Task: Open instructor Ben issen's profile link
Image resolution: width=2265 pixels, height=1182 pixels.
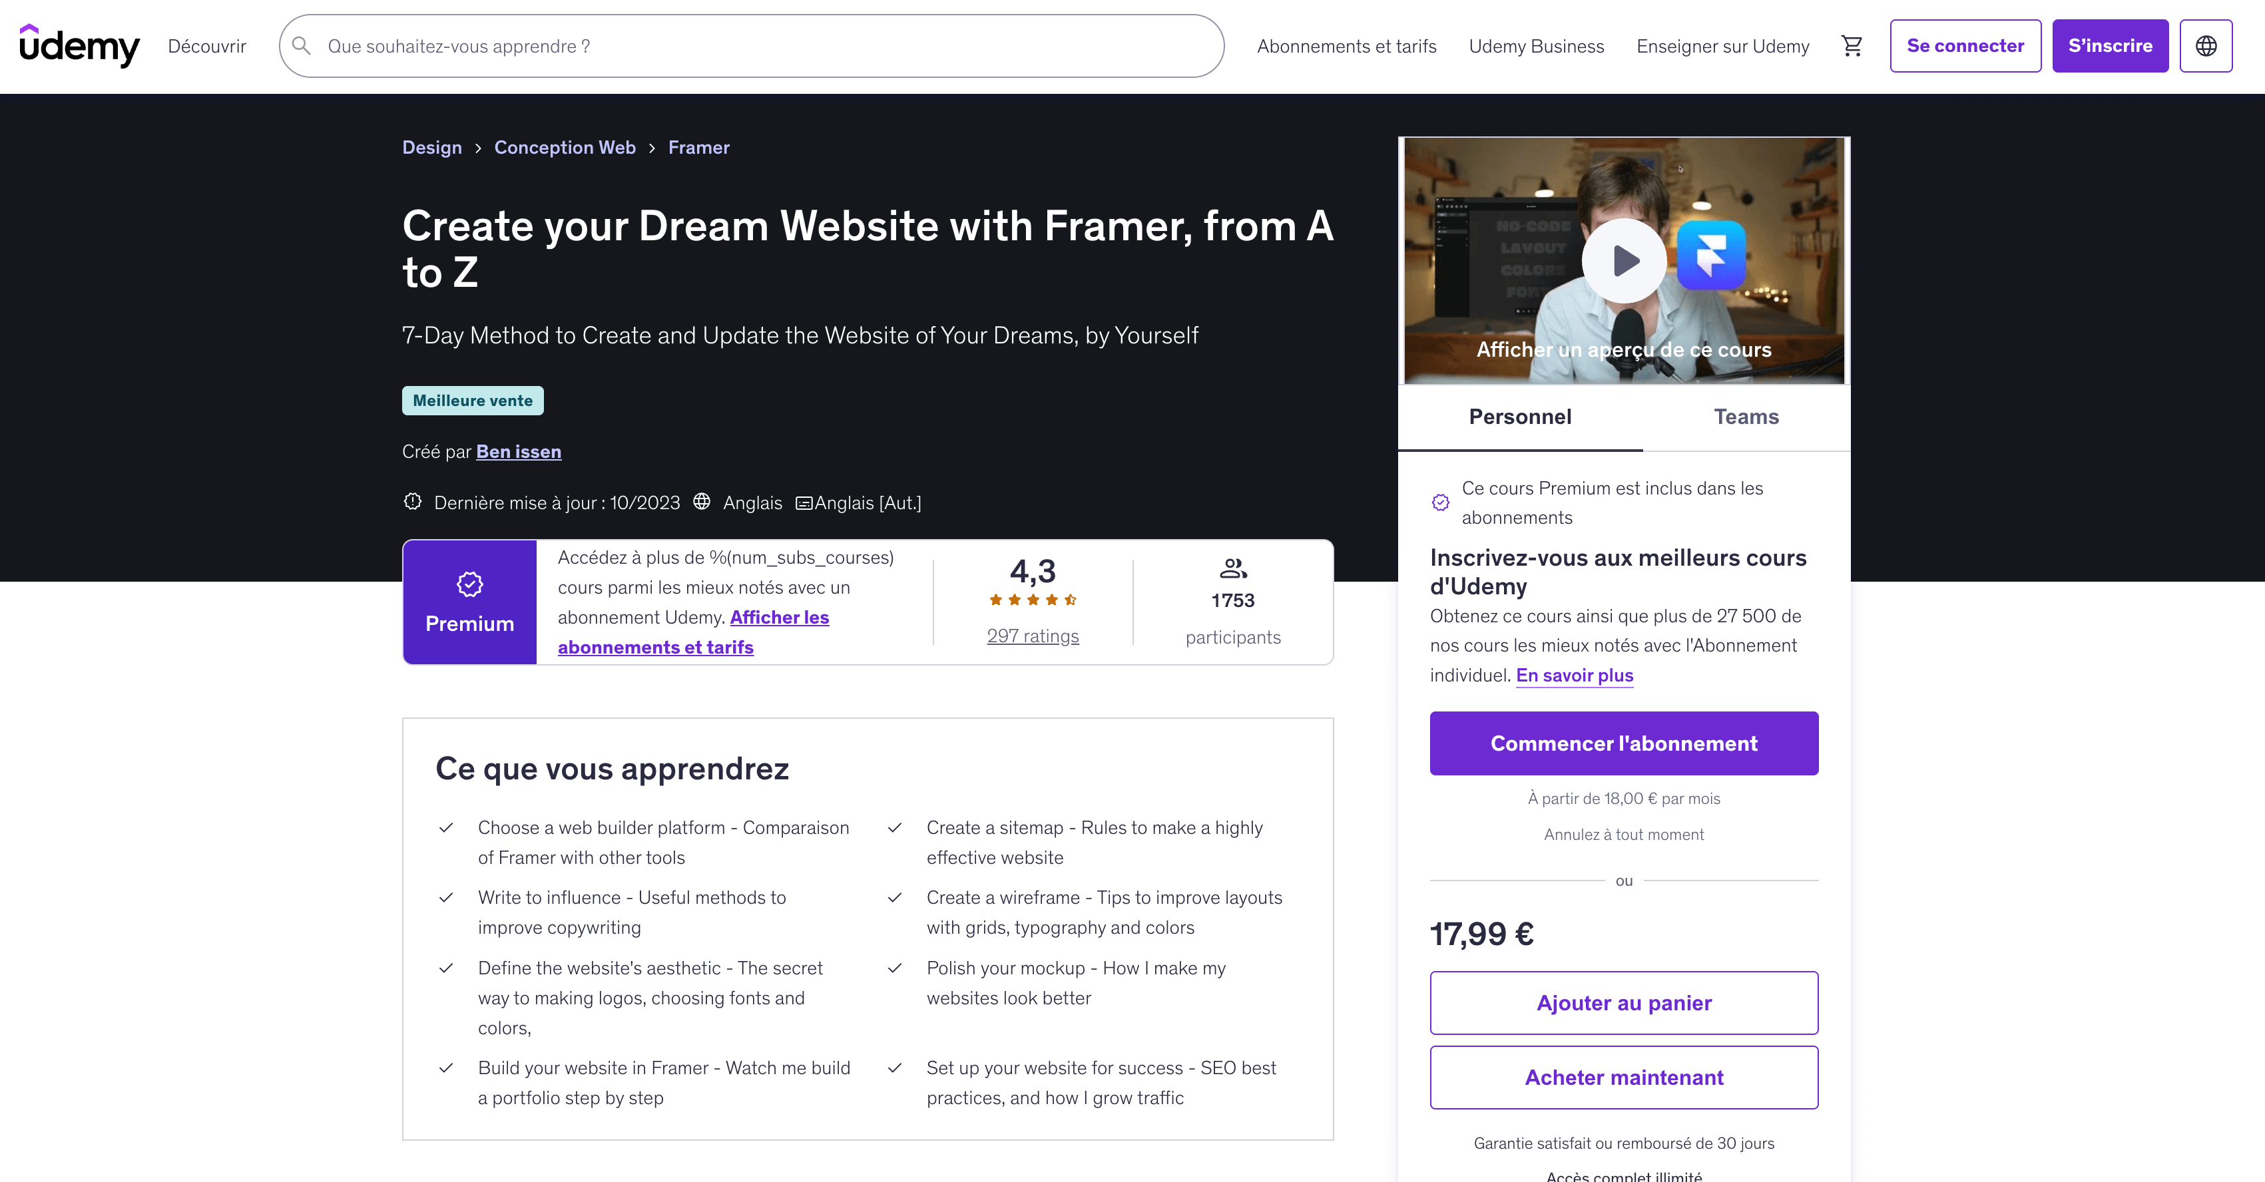Action: (x=518, y=452)
